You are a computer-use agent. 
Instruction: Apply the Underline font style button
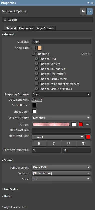(69, 144)
